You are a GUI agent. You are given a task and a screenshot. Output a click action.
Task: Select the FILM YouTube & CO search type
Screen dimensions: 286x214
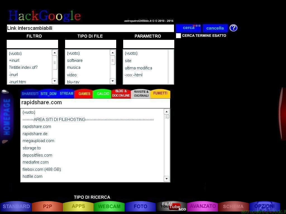(x=171, y=206)
